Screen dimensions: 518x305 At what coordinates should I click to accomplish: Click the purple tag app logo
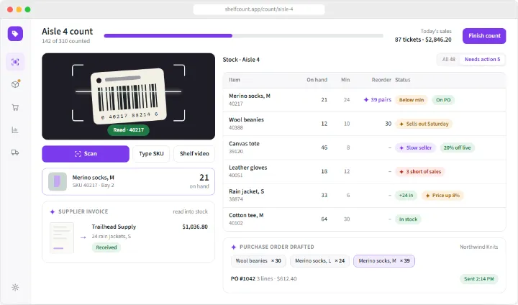[x=15, y=34]
